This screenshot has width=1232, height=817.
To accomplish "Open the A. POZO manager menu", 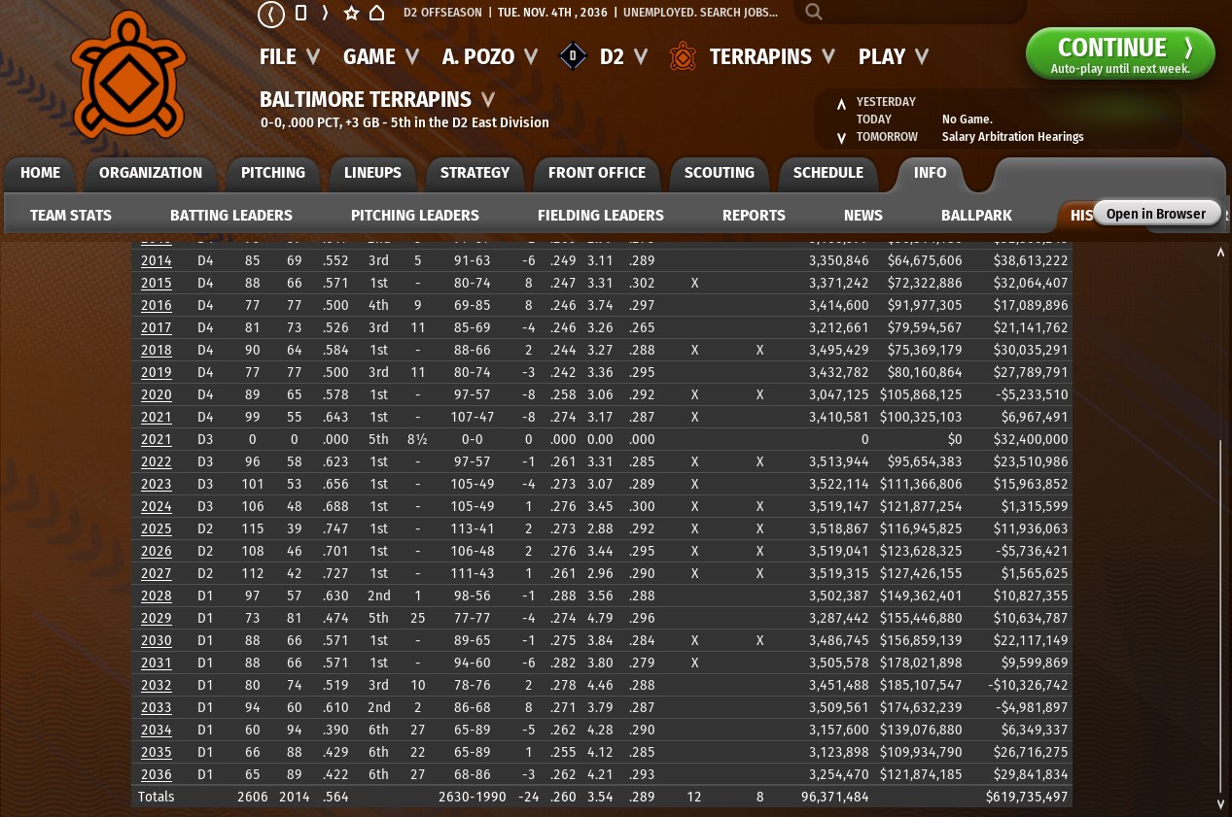I will point(489,57).
